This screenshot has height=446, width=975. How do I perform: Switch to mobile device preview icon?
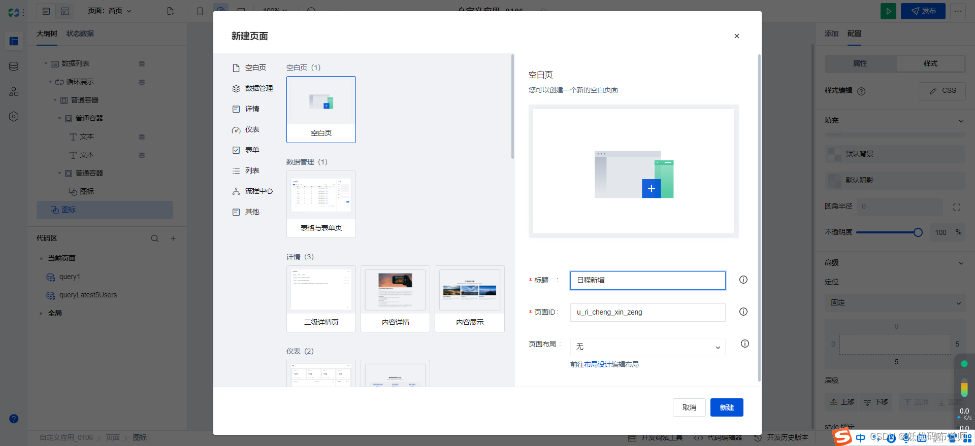pyautogui.click(x=200, y=11)
